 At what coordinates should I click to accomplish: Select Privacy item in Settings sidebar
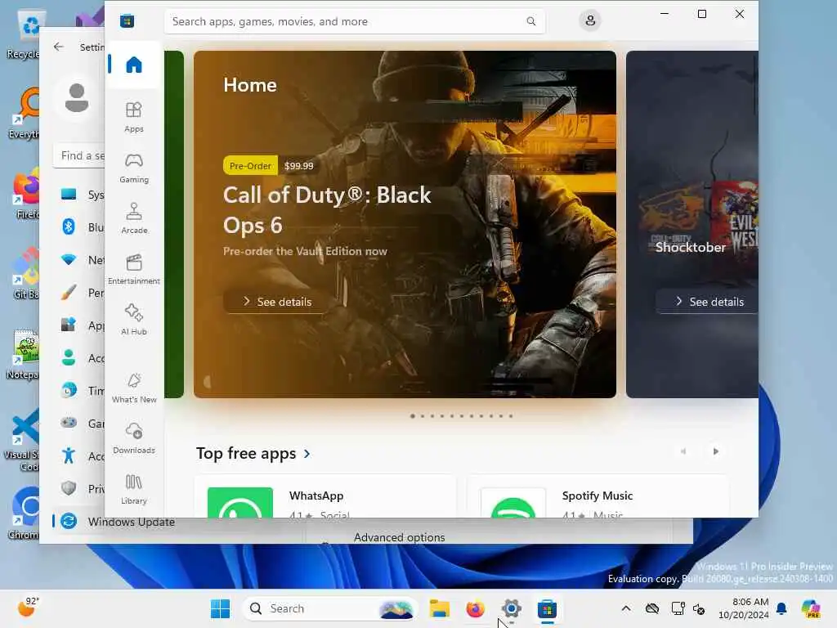(79, 489)
